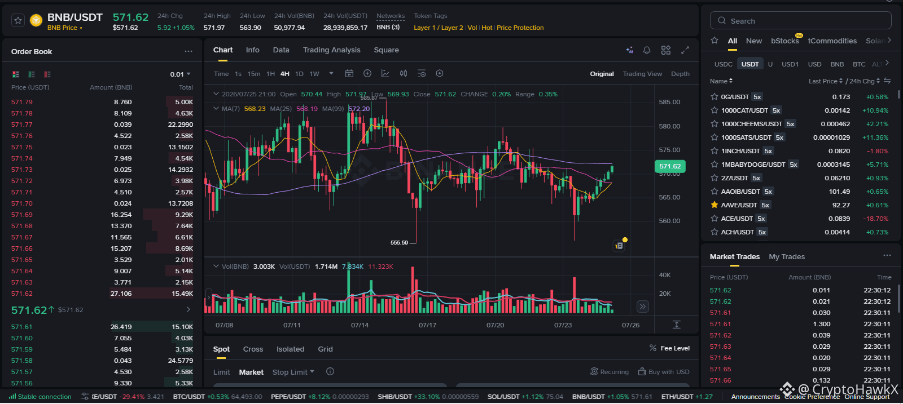903x404 pixels.
Task: Open the chart AI assistant sparkle icon
Action: pyautogui.click(x=630, y=50)
